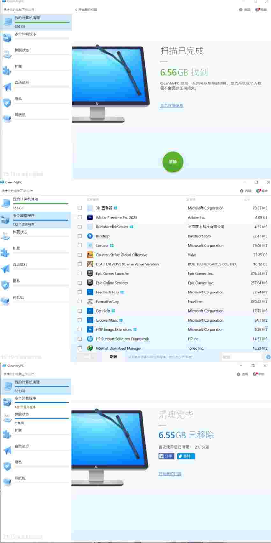The image size is (271, 543).
Task: Click the size column header in the application list
Action: [247, 199]
